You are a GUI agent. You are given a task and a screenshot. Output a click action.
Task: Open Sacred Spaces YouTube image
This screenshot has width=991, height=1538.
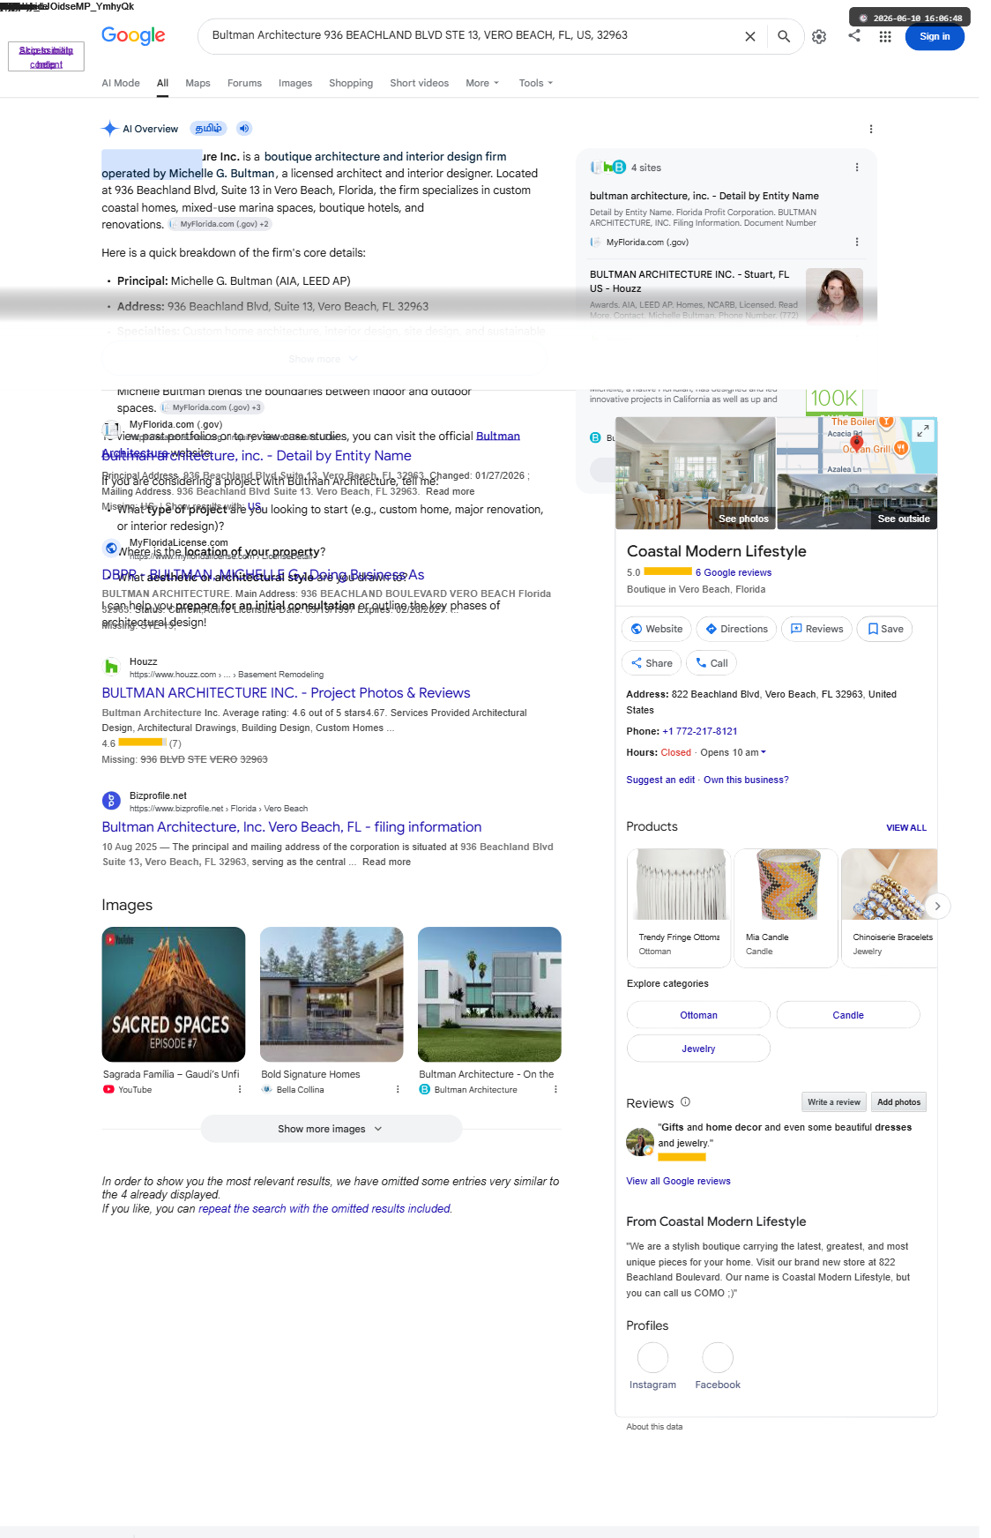(174, 995)
